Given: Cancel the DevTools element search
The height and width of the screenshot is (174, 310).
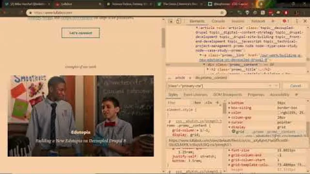Looking at the screenshot, I should pos(295,86).
